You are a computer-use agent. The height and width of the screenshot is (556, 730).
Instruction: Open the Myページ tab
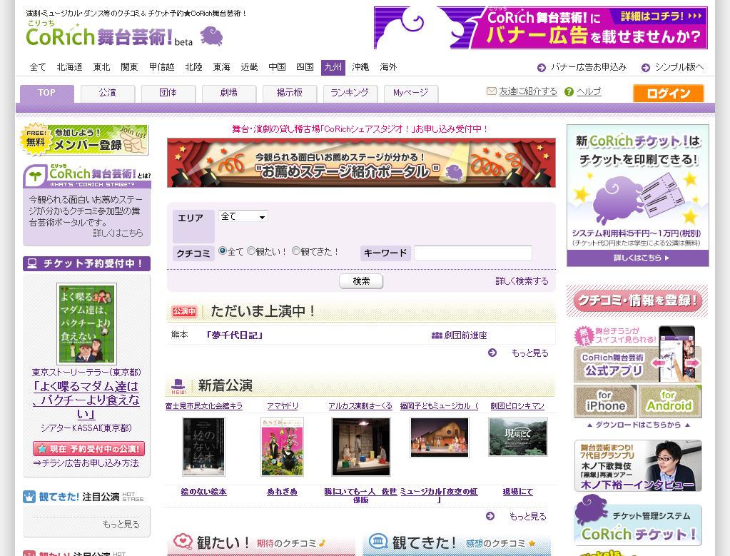tap(410, 93)
